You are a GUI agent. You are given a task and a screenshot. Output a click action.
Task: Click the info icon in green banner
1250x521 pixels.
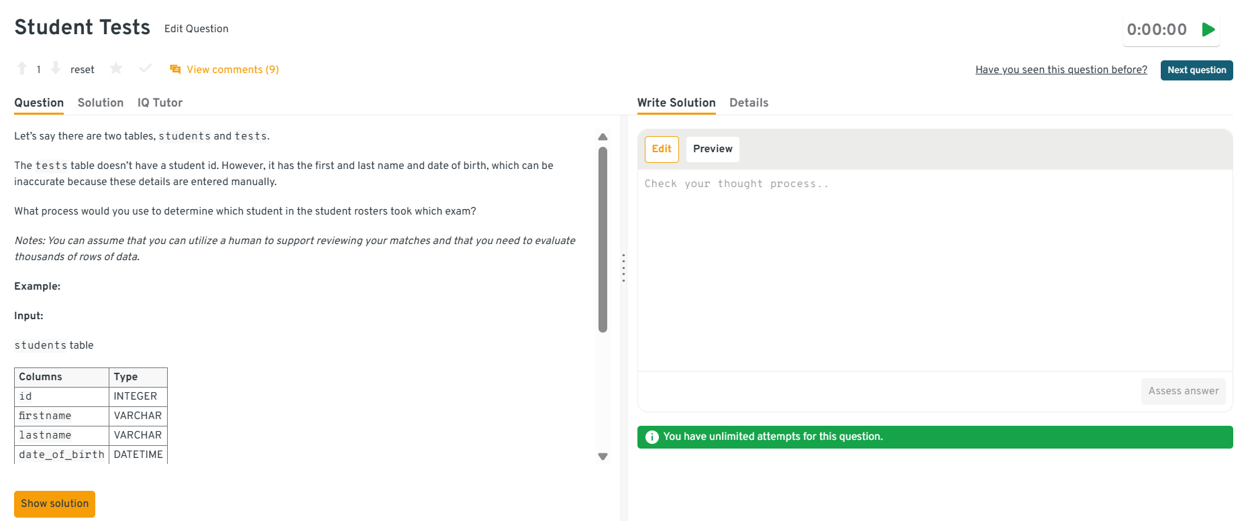(652, 437)
